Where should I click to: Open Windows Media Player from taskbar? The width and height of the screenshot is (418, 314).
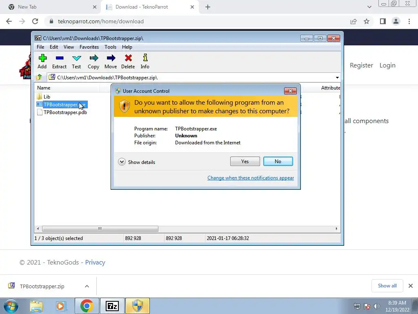[61, 306]
